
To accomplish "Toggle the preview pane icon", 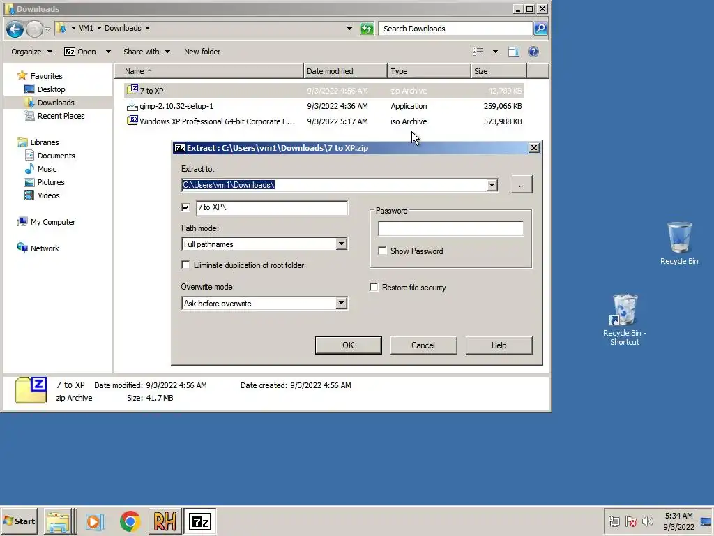I will (514, 52).
